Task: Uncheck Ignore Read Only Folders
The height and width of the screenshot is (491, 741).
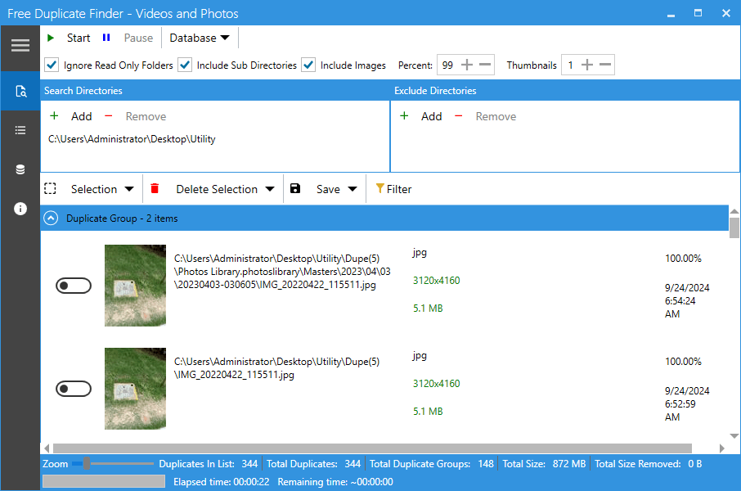Action: [x=52, y=65]
